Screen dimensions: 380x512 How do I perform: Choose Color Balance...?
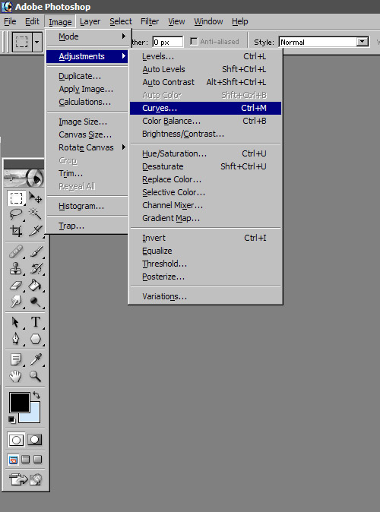point(205,121)
